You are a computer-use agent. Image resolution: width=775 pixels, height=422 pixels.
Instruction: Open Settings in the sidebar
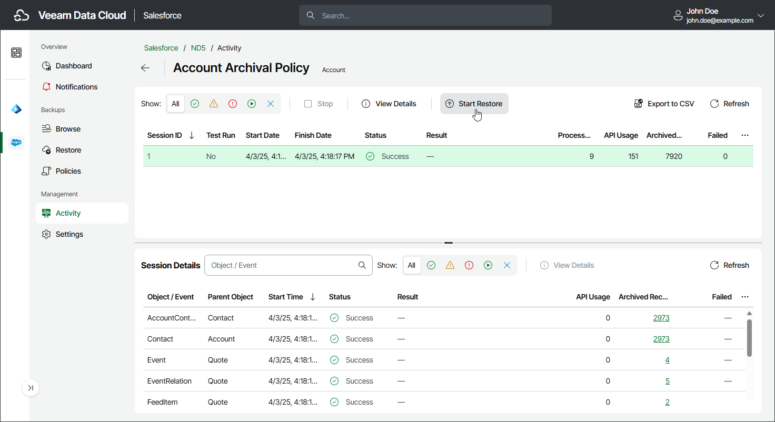pyautogui.click(x=82, y=234)
